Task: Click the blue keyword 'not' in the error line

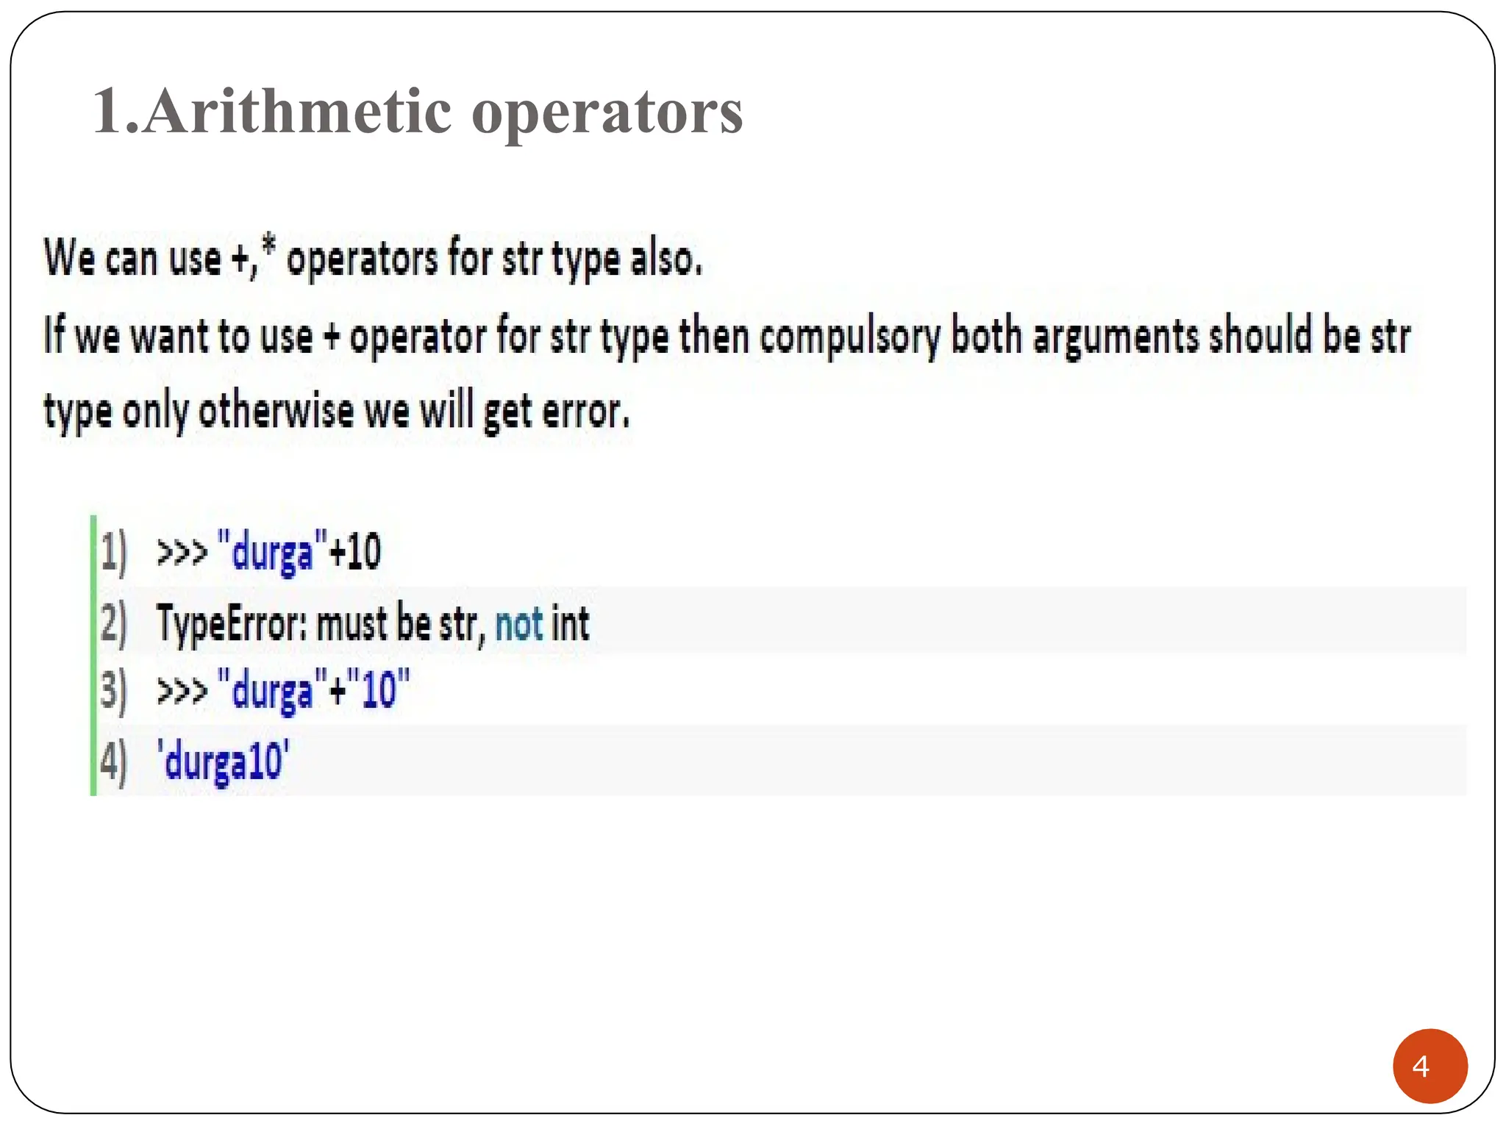Action: [x=519, y=625]
